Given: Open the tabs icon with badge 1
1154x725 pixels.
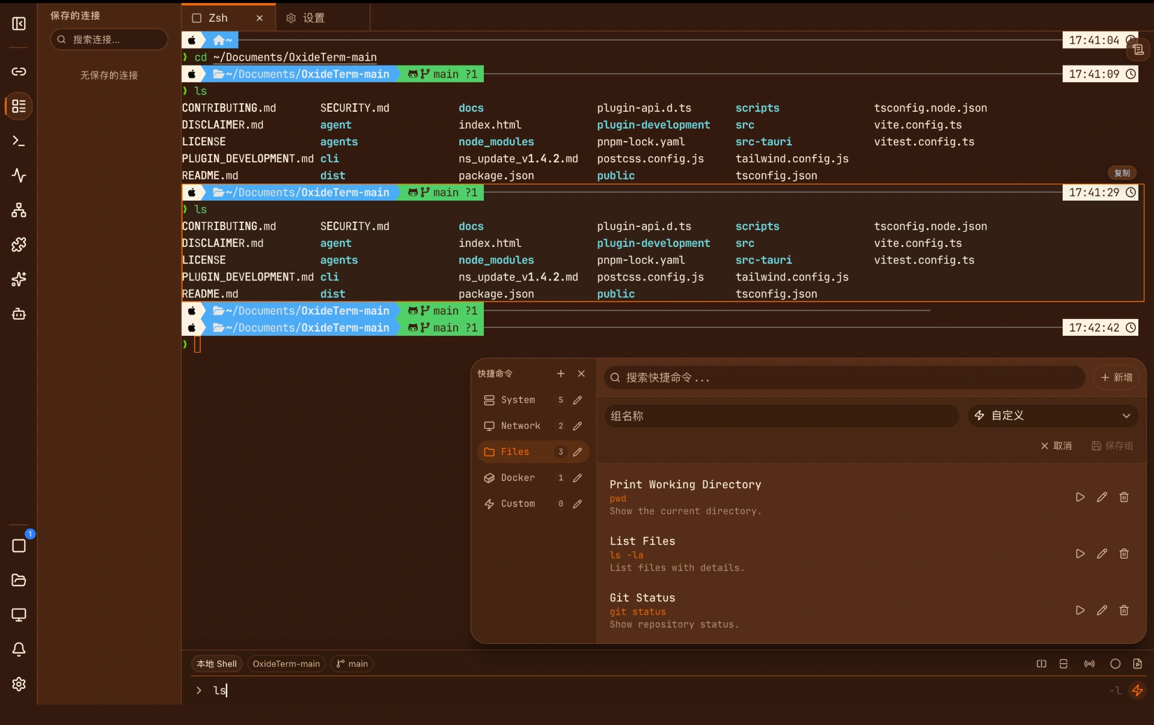Looking at the screenshot, I should click(19, 545).
